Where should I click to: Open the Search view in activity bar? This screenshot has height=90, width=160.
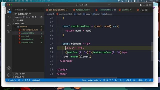tap(9, 17)
